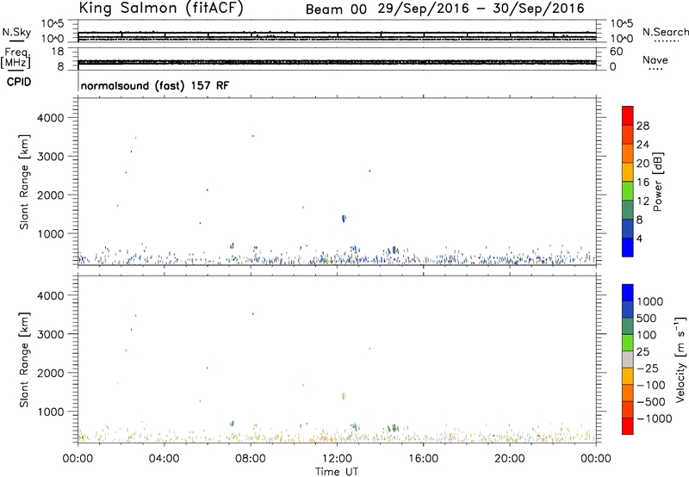Click the '4' tick on power colorbar

pos(639,238)
